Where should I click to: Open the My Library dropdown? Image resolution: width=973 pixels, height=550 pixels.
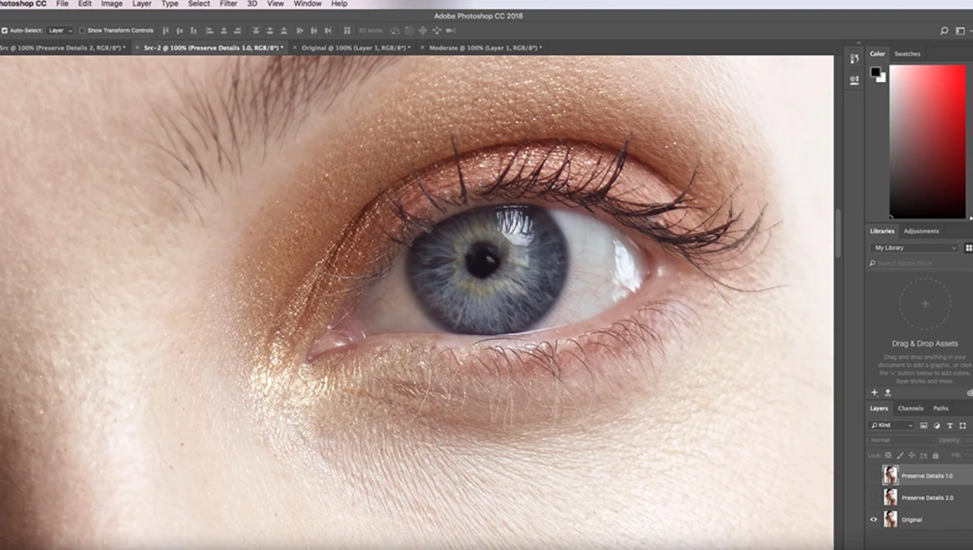pos(915,248)
